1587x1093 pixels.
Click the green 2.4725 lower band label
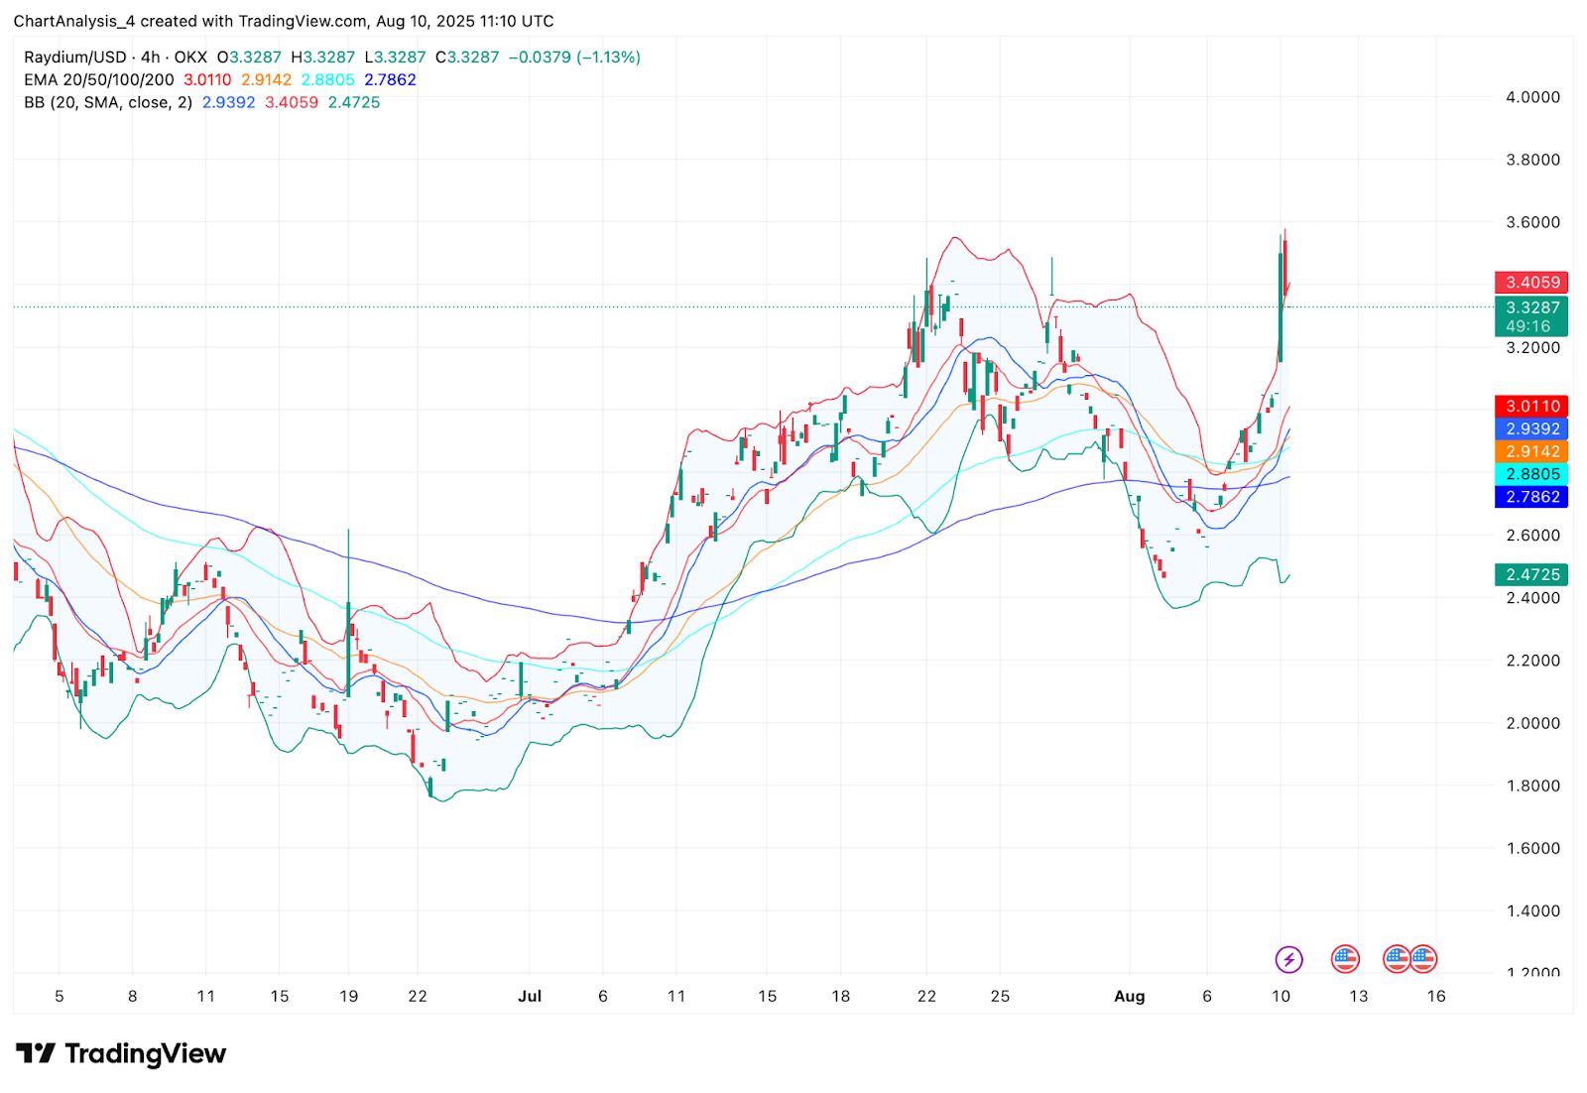[1531, 574]
